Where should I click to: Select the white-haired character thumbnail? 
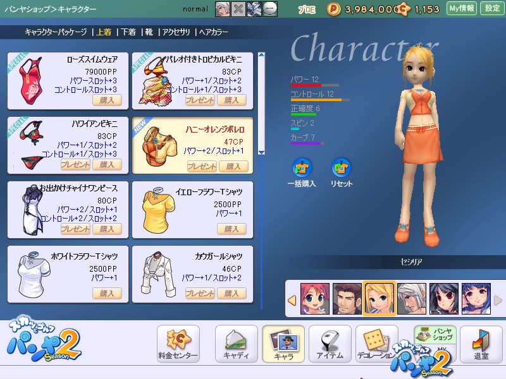[411, 298]
